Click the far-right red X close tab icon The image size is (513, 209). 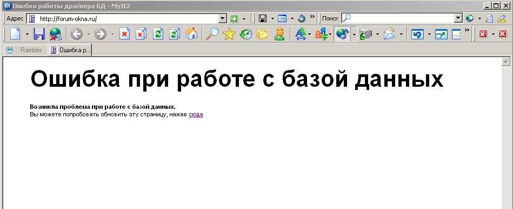(x=503, y=34)
